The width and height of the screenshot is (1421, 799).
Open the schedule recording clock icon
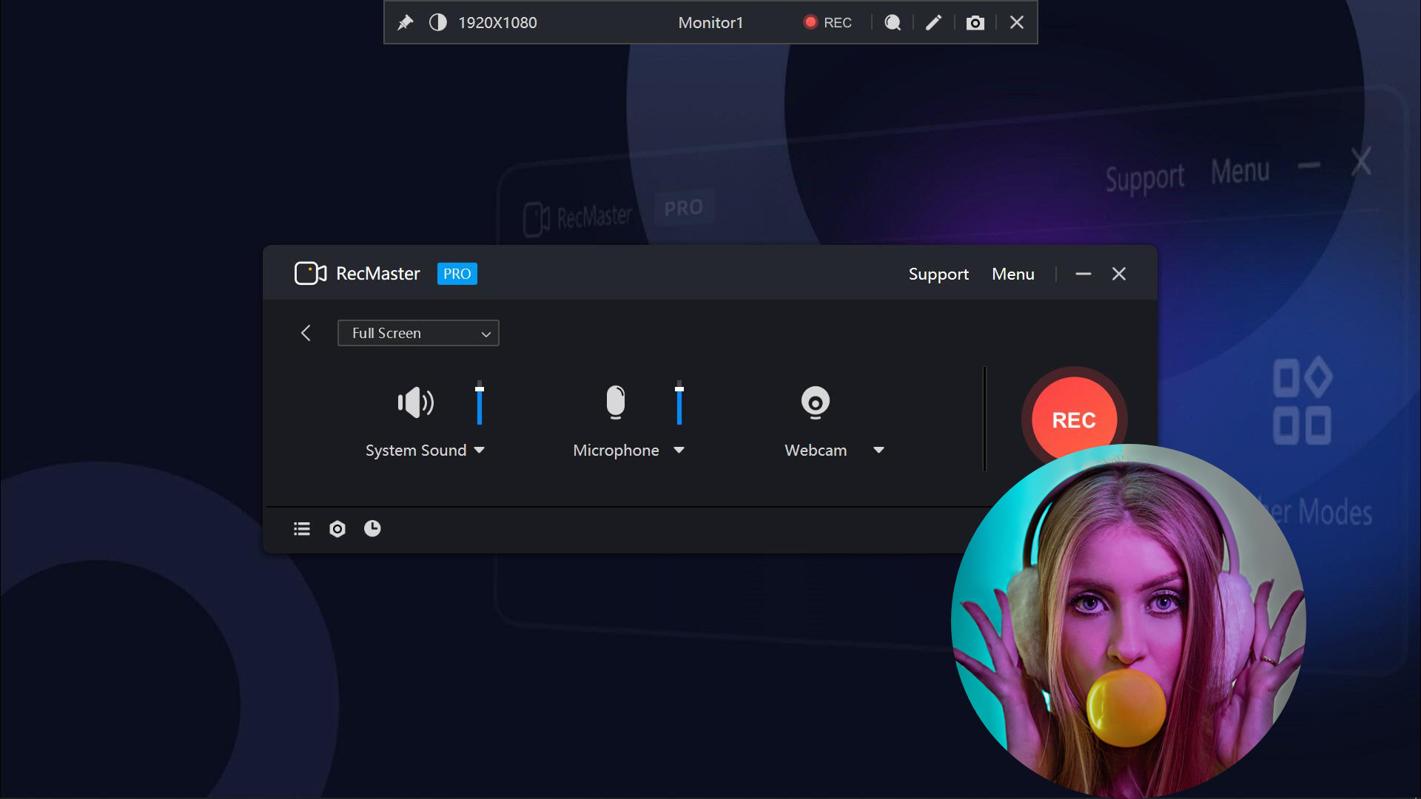(x=372, y=528)
